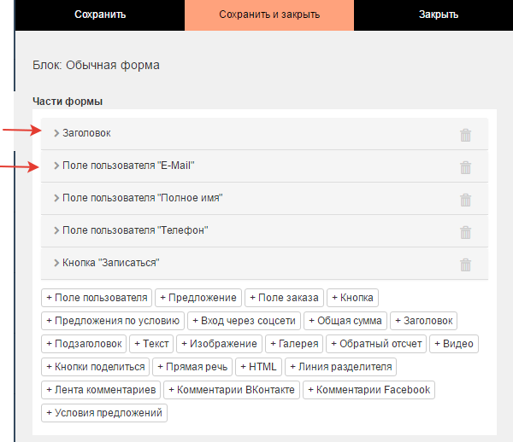This screenshot has width=513, height=442.
Task: Expand the Заголовок section chevron
Action: point(56,133)
